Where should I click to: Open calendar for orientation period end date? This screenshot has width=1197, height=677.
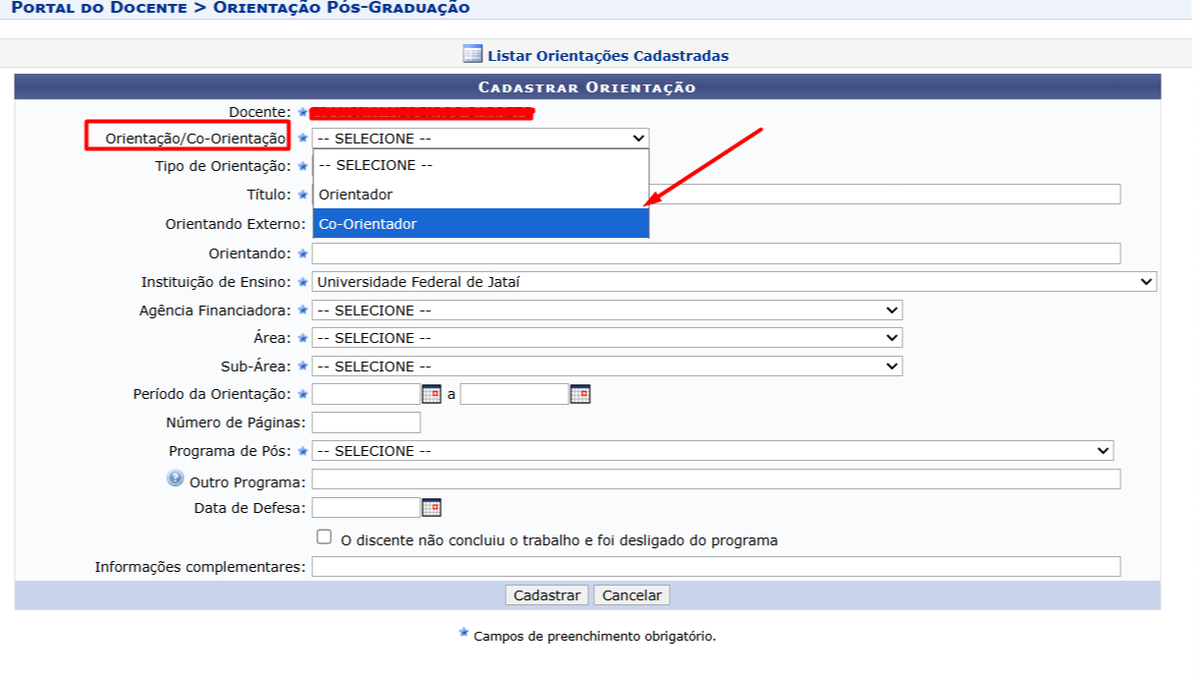[580, 394]
